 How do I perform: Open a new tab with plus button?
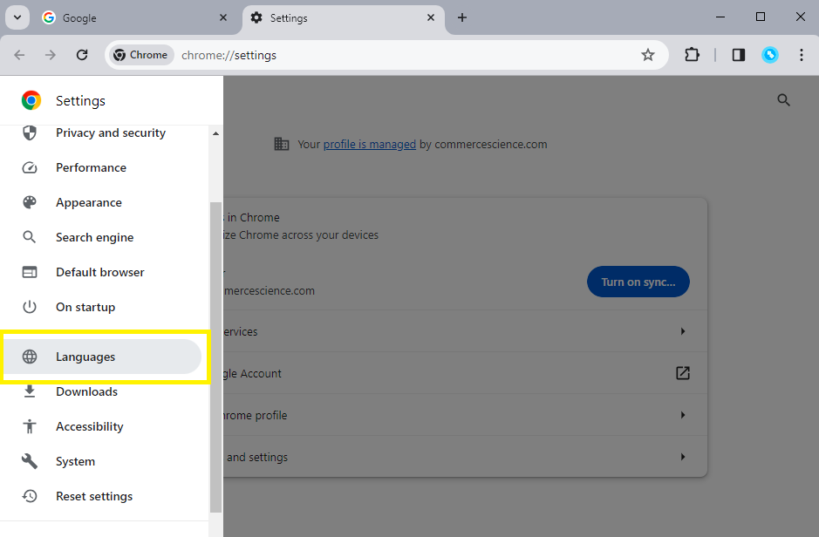point(462,17)
